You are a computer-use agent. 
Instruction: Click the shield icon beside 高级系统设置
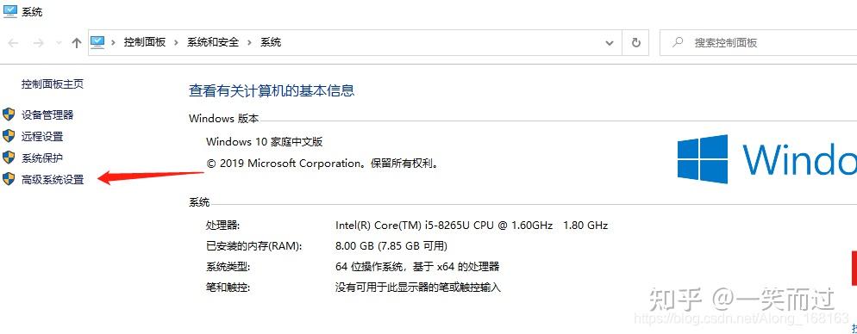pos(9,179)
